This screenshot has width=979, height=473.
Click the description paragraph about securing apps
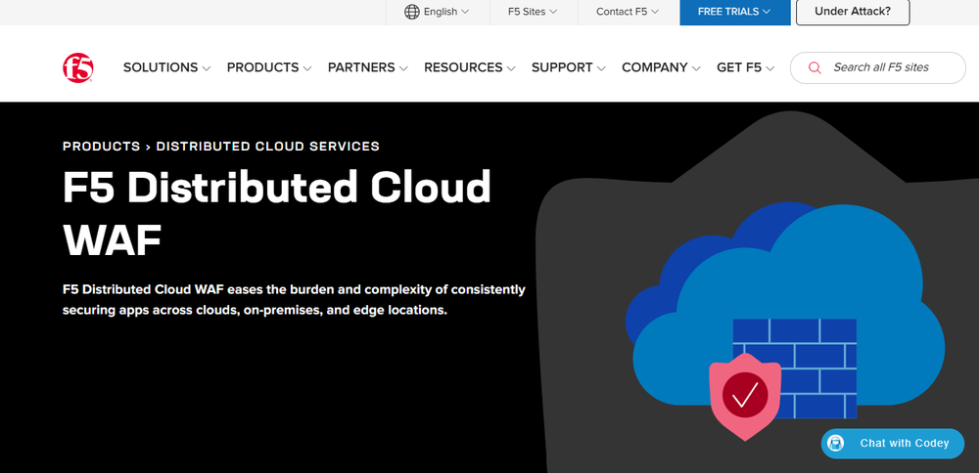pos(294,300)
